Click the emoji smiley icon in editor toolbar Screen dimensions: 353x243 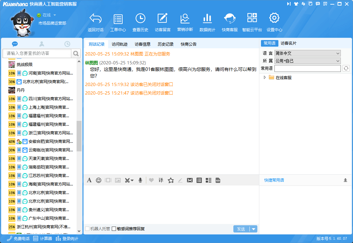pos(98,180)
